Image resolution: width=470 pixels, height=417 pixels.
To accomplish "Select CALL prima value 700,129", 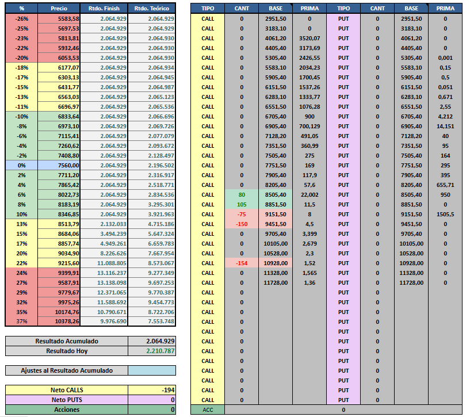I will [309, 126].
